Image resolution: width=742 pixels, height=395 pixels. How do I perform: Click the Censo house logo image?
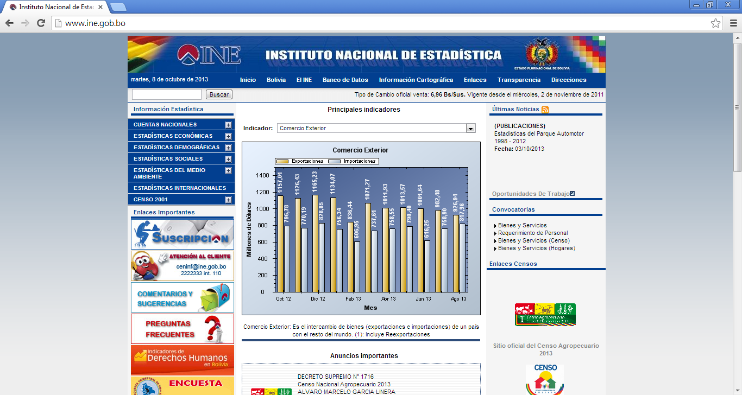545,379
